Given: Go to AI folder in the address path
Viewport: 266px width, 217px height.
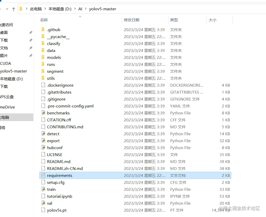Looking at the screenshot, I should click(x=80, y=9).
